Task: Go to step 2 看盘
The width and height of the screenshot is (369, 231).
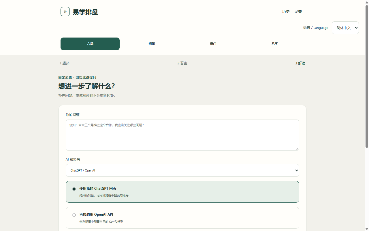Action: tap(182, 63)
